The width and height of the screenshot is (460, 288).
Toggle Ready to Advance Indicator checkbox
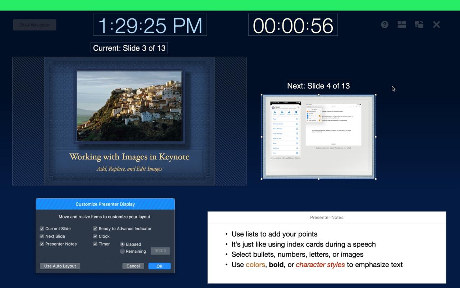click(95, 229)
